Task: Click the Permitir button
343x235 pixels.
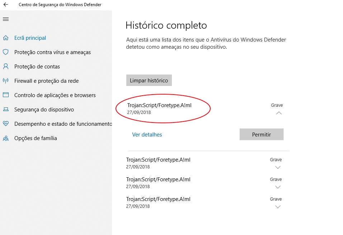Action: pos(262,134)
